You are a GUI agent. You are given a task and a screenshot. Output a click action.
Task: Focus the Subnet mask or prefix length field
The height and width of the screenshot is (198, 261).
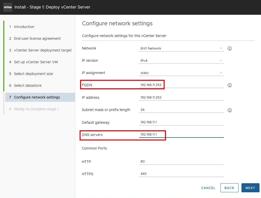[x=181, y=110]
